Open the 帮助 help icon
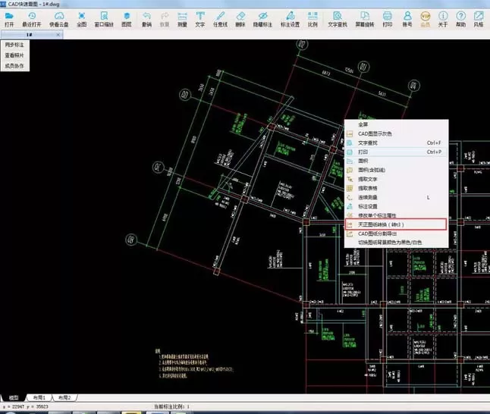490x414 pixels. click(x=461, y=19)
